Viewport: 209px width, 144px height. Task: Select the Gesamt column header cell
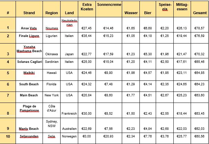click(200, 9)
